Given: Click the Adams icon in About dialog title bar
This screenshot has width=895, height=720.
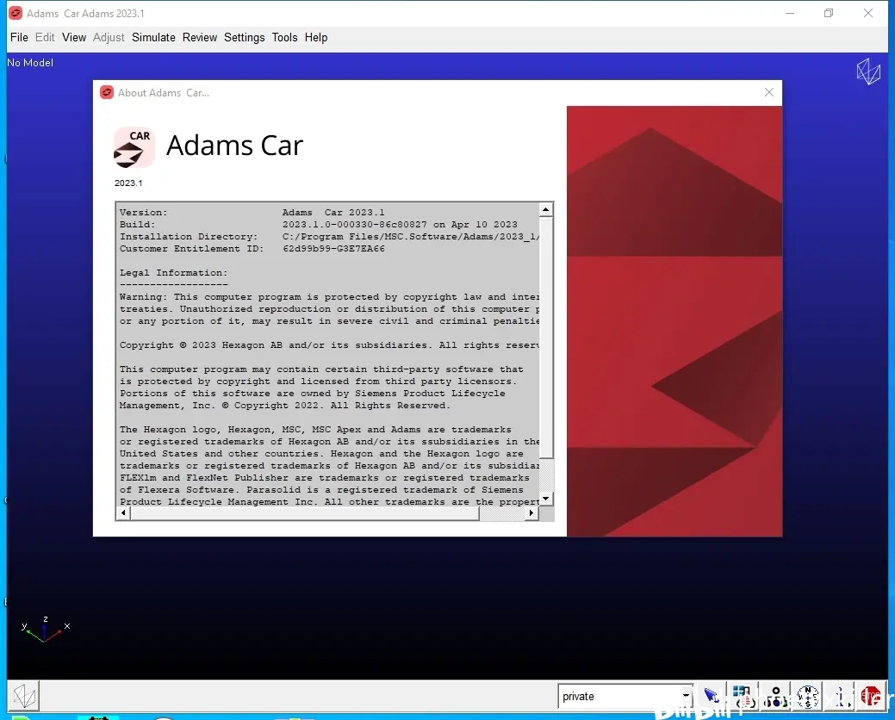Looking at the screenshot, I should point(107,92).
